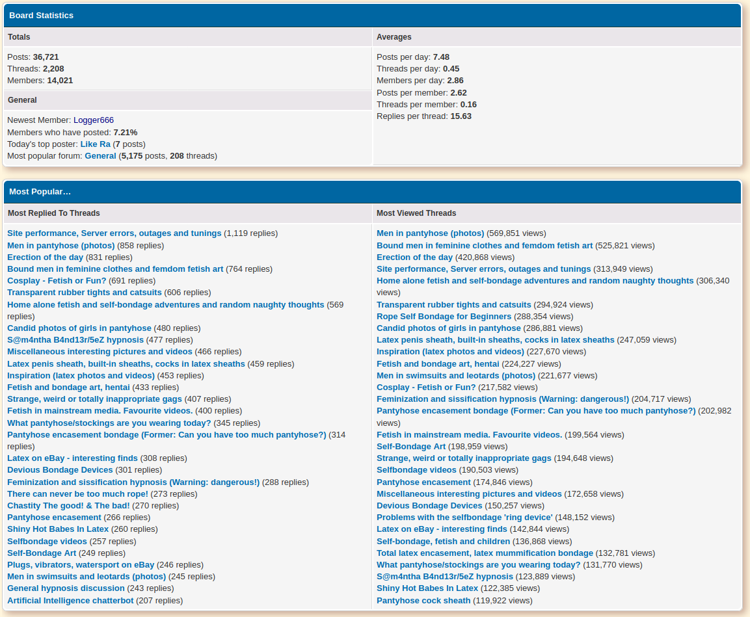Open Miscellaneous interesting pictures thread in Most Replied
Image resolution: width=750 pixels, height=617 pixels.
(x=100, y=352)
